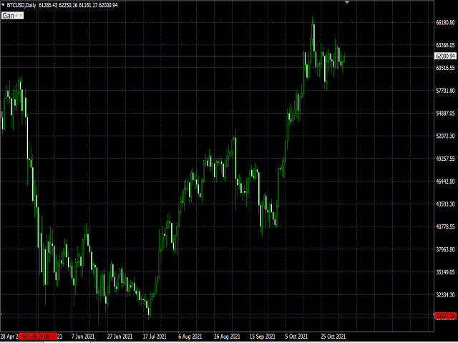Click the 66180.80 price axis value

[x=445, y=22]
